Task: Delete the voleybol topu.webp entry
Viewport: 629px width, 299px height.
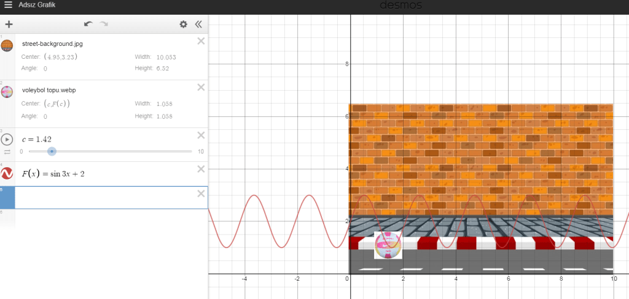Action: (x=200, y=87)
